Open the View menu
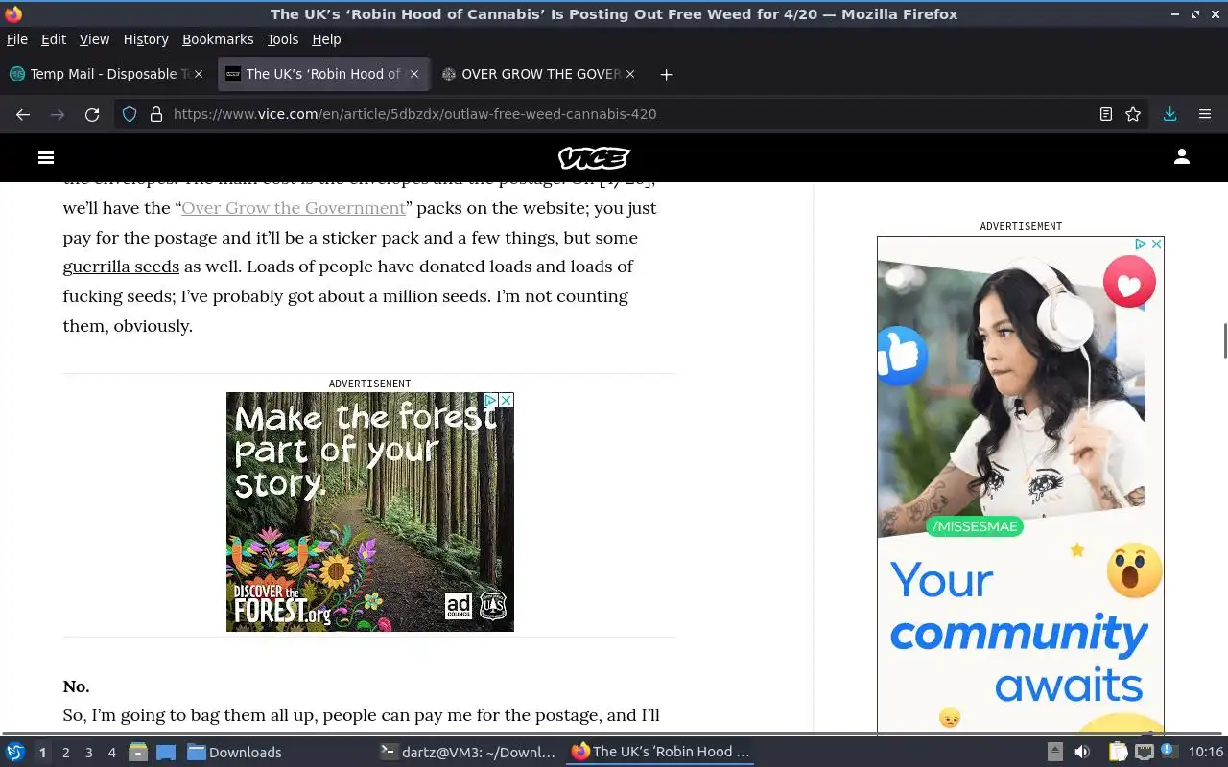 tap(94, 39)
